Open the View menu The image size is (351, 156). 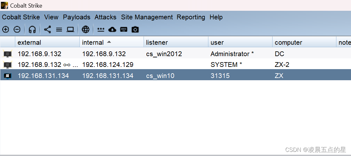coord(51,17)
